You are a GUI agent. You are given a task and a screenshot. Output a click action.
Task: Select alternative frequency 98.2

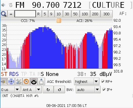[x=117, y=52]
